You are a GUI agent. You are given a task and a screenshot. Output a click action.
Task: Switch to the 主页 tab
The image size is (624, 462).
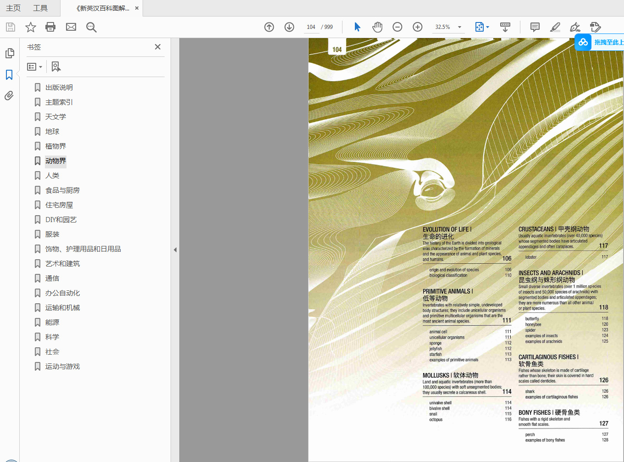pos(13,8)
